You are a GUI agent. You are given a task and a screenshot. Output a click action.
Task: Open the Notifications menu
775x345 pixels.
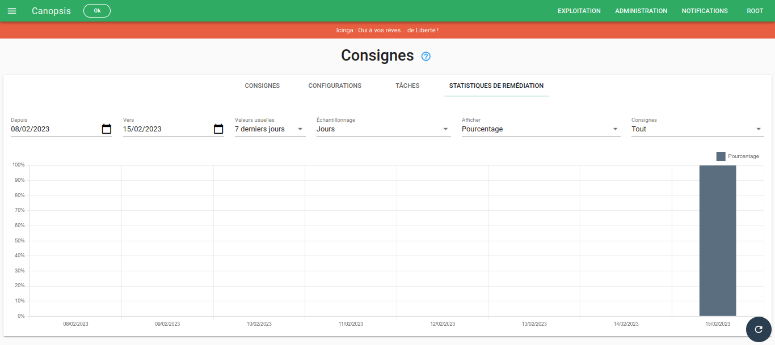coord(705,11)
